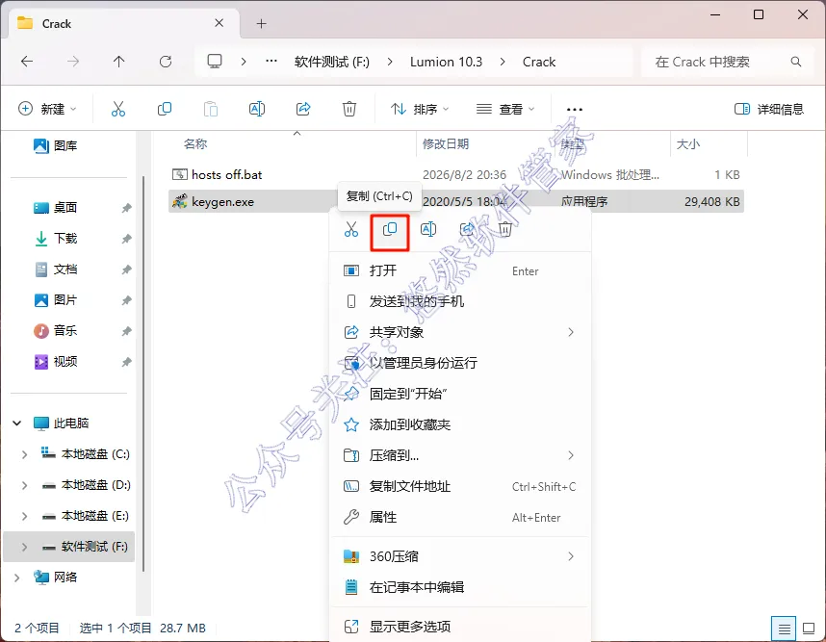
Task: Toggle the 详细信息 pane
Action: [769, 109]
